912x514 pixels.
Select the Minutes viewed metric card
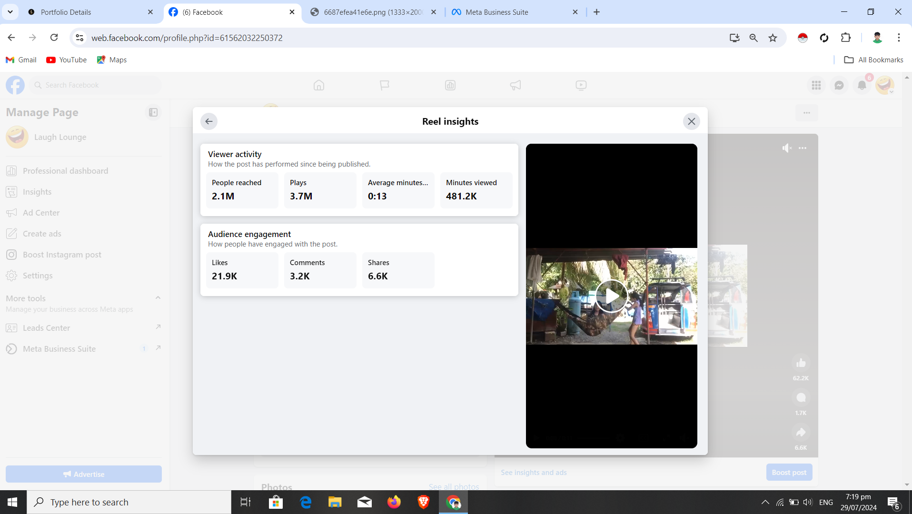point(476,190)
